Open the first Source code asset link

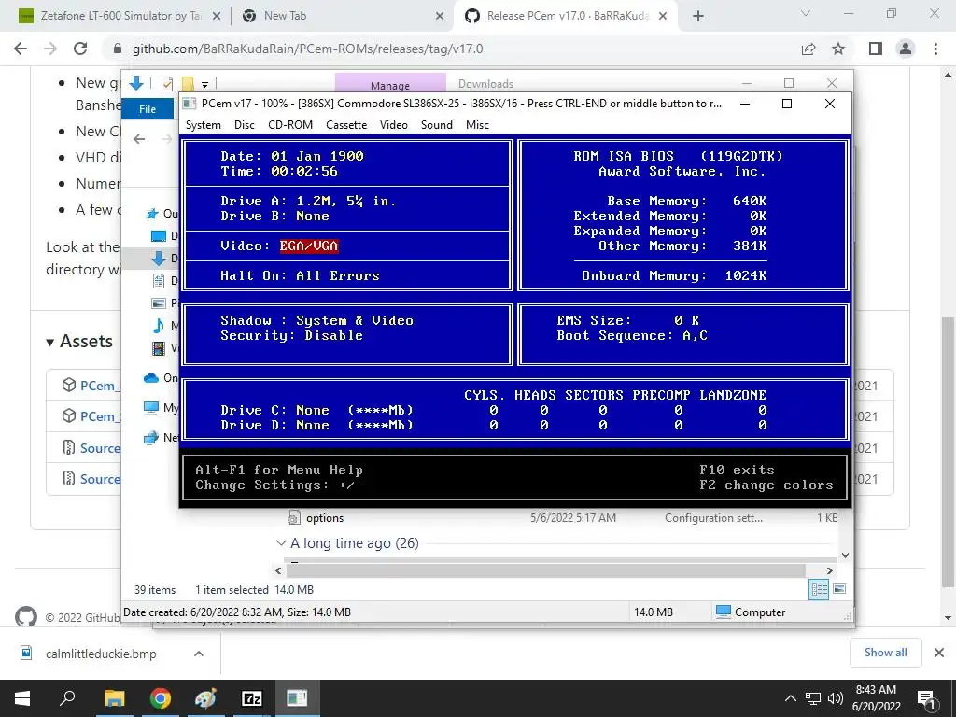pyautogui.click(x=101, y=448)
